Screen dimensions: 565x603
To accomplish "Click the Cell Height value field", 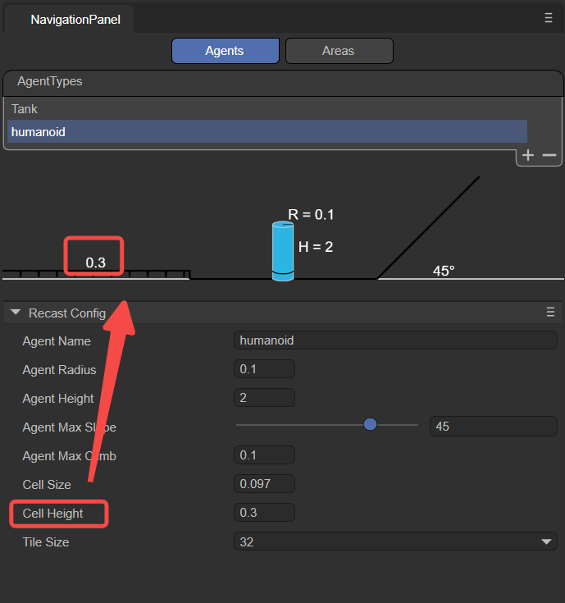I will click(x=264, y=513).
